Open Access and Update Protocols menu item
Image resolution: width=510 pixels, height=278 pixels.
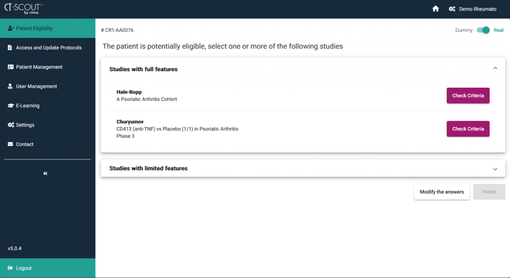coord(47,47)
